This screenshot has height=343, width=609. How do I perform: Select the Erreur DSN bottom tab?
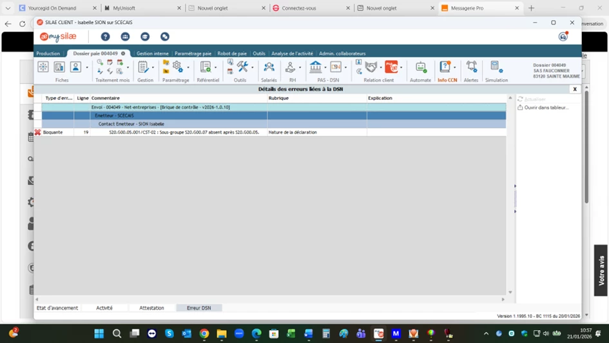pyautogui.click(x=199, y=308)
